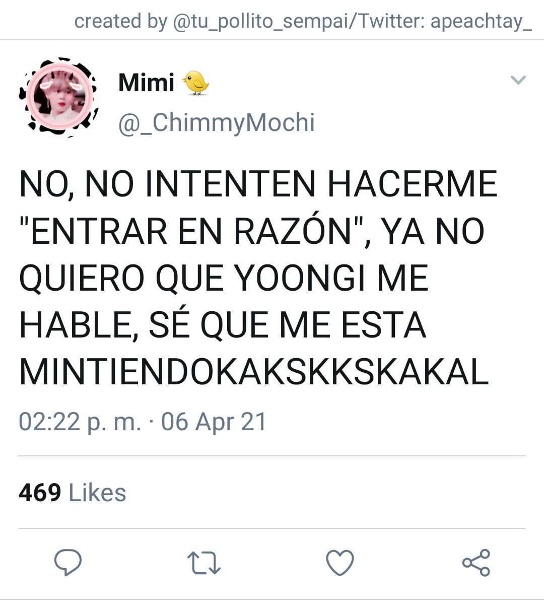The width and height of the screenshot is (544, 609).
Task: Expand tweet options with the chevron arrow
Action: [518, 80]
